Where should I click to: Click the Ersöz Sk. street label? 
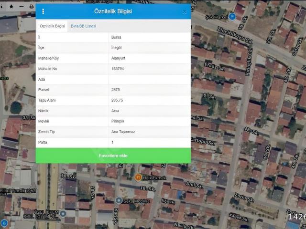coord(214,67)
